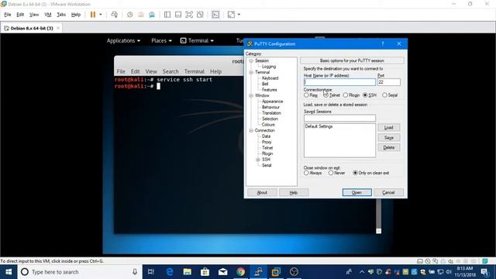Open the Windows notification center icon
Image resolution: width=496 pixels, height=279 pixels.
coord(484,272)
